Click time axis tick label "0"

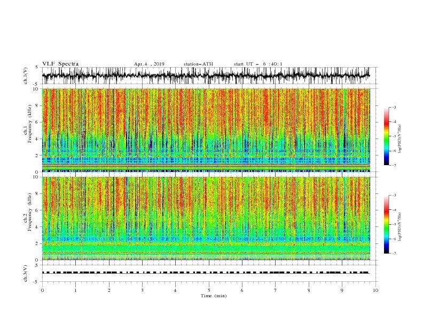[x=42, y=290]
